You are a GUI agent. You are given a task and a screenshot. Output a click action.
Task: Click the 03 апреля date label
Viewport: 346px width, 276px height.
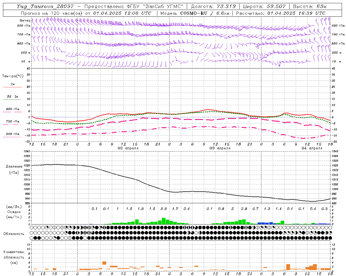220,148
